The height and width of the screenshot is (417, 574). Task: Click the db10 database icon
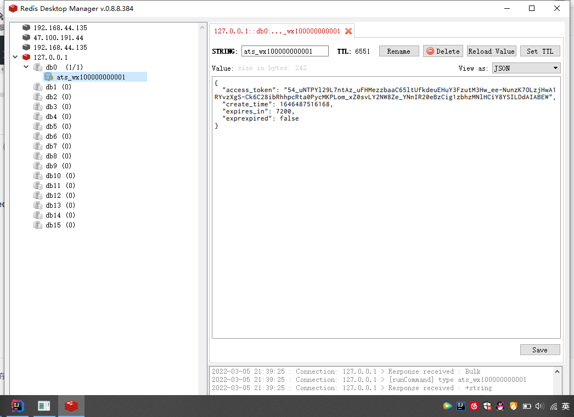pos(38,175)
